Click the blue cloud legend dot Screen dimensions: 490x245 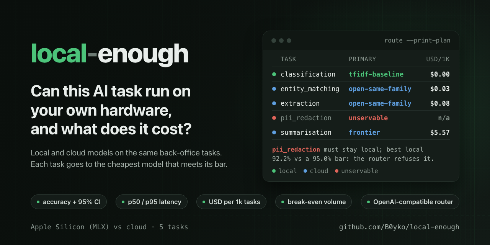coord(305,171)
